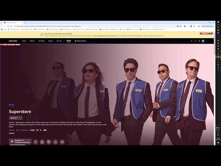Open the second bookmark with the A icon
Screen dimensions: 221x166
(14, 29)
